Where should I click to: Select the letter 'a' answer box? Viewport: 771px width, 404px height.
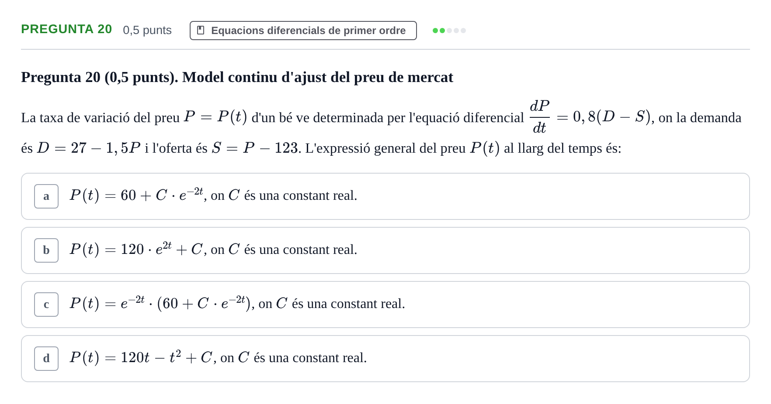coord(46,196)
